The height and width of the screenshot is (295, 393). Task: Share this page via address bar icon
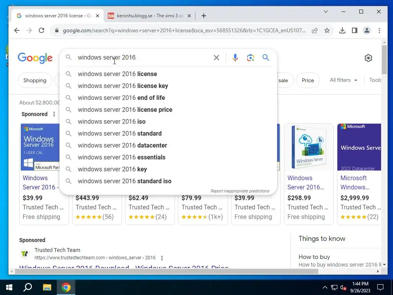pyautogui.click(x=315, y=31)
